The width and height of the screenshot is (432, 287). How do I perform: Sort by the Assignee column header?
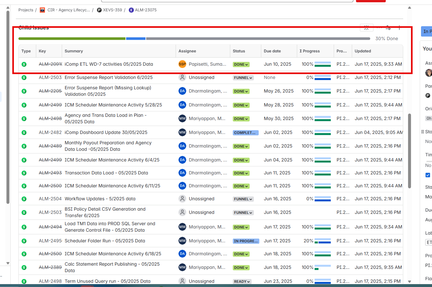click(x=187, y=51)
